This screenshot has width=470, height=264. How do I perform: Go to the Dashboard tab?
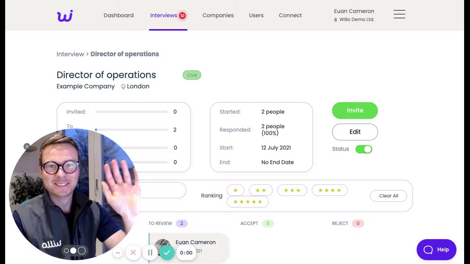(119, 15)
